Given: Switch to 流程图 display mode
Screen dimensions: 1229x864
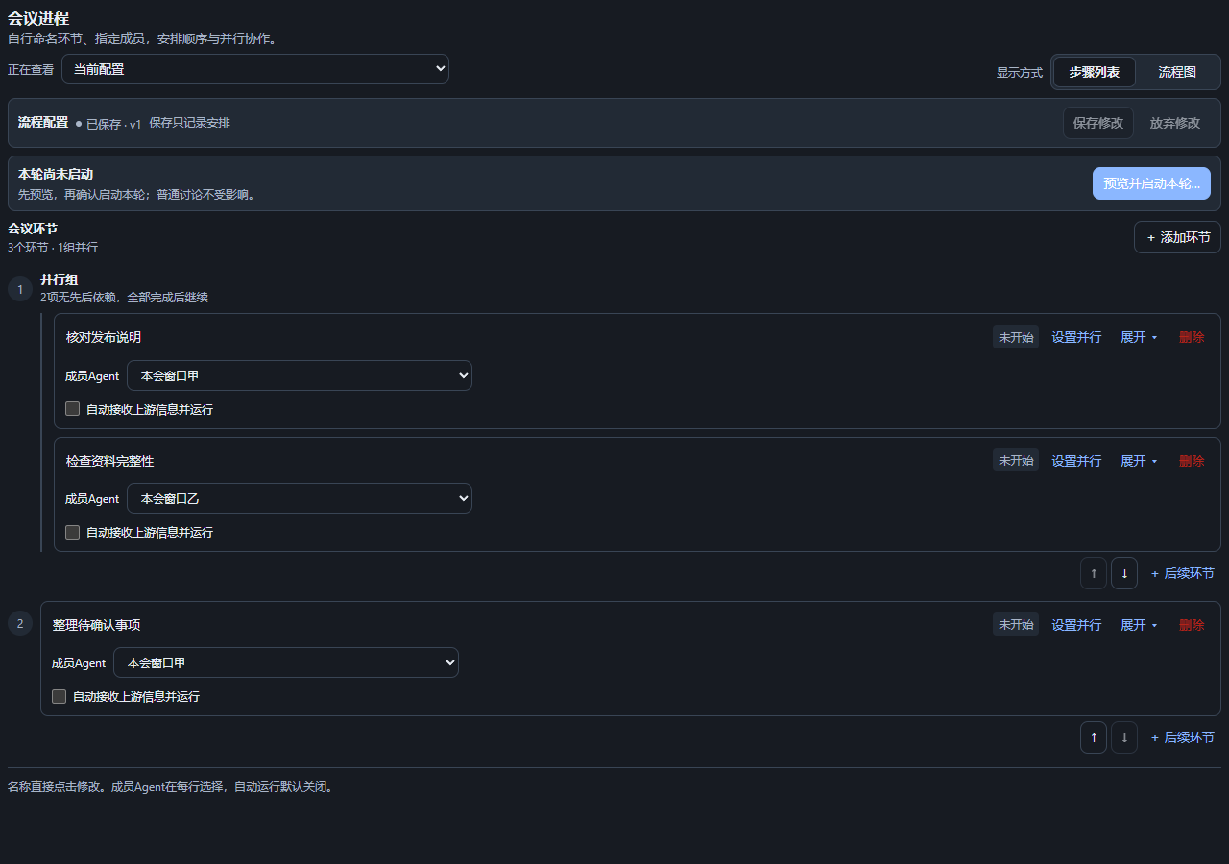Looking at the screenshot, I should [x=1177, y=72].
